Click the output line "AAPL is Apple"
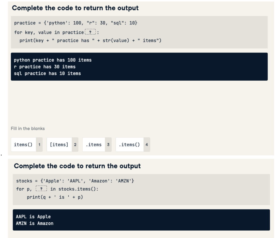The width and height of the screenshot is (279, 238). coord(33,216)
